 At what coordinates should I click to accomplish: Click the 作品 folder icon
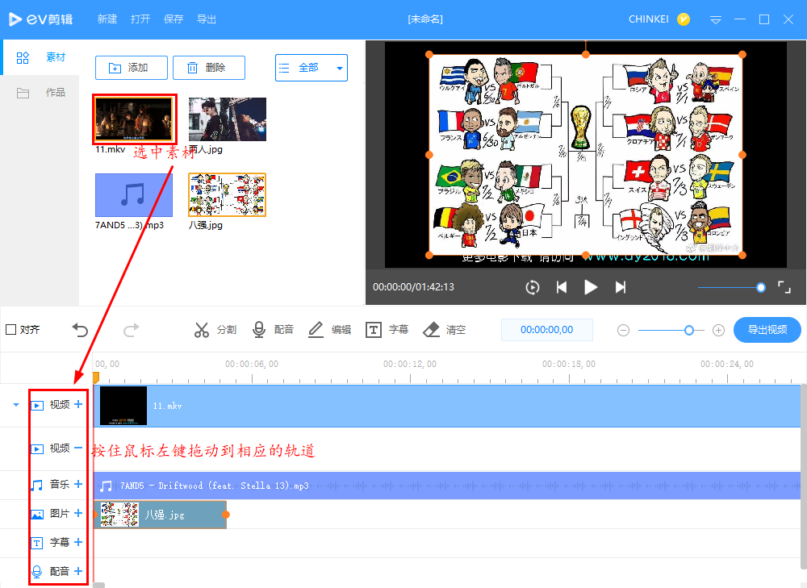[x=23, y=93]
